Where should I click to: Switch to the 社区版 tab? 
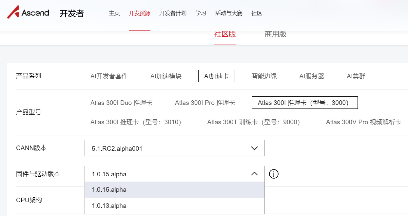pos(225,34)
